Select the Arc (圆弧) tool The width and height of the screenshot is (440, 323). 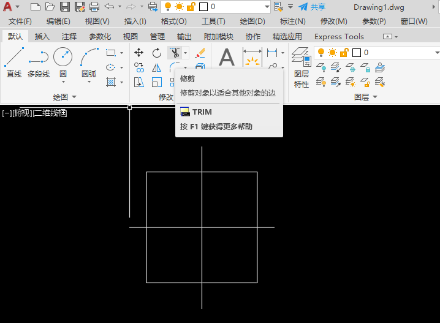89,63
